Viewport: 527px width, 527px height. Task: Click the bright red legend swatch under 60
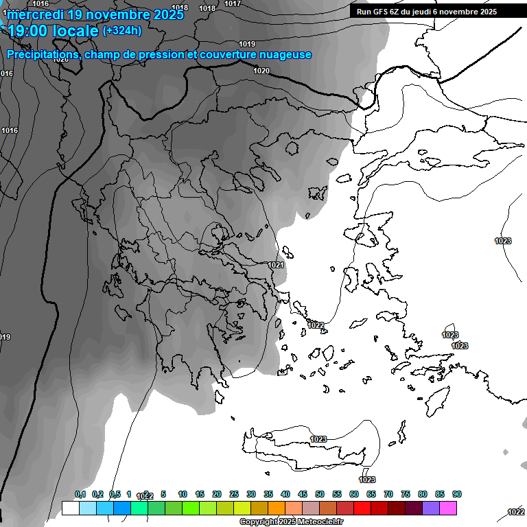click(x=362, y=508)
